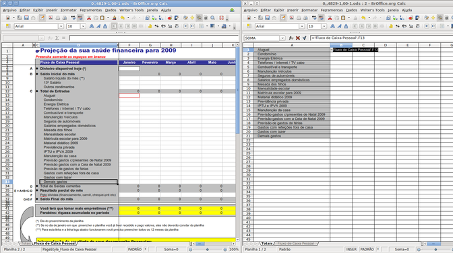
Task: Click Paste icon in left window toolbar
Action: point(102,18)
